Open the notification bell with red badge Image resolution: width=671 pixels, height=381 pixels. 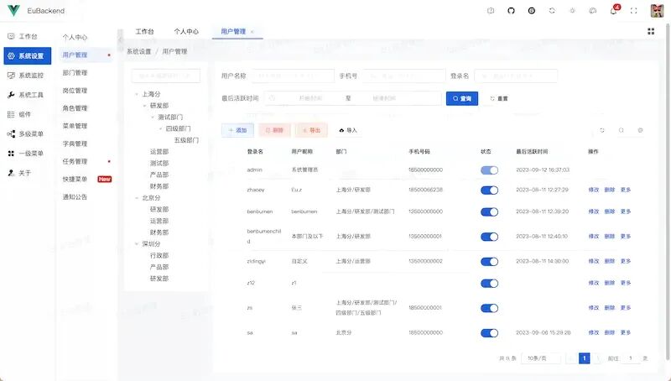(614, 10)
